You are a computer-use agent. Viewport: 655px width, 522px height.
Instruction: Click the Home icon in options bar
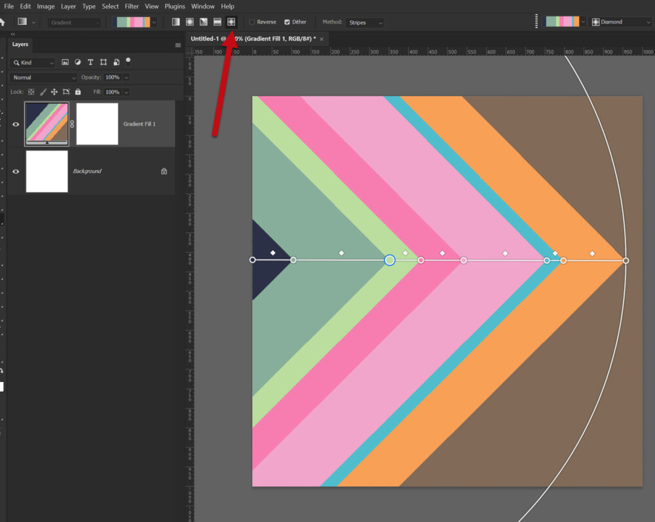point(2,22)
